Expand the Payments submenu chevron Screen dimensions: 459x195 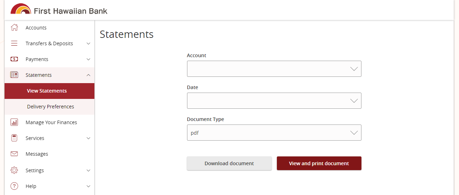(88, 59)
